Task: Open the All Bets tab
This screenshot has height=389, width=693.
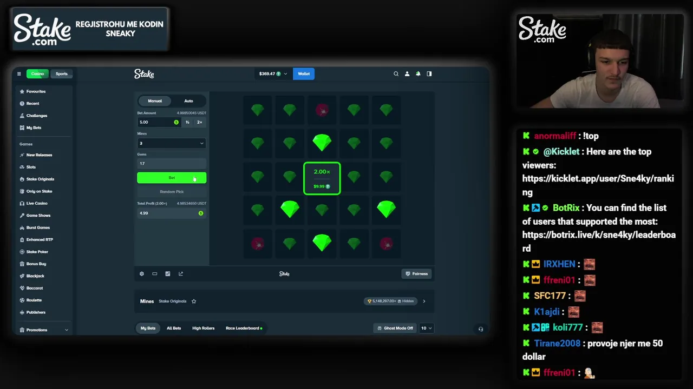Action: [174, 328]
